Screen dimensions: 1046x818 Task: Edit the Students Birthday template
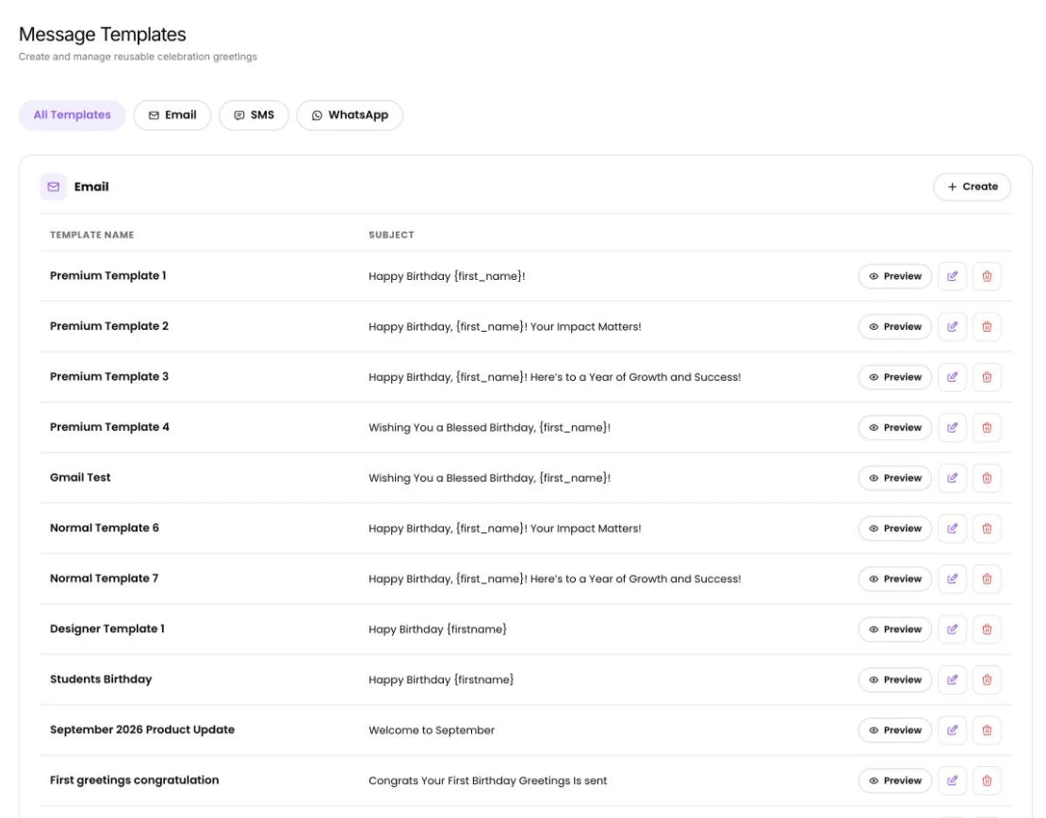click(952, 679)
